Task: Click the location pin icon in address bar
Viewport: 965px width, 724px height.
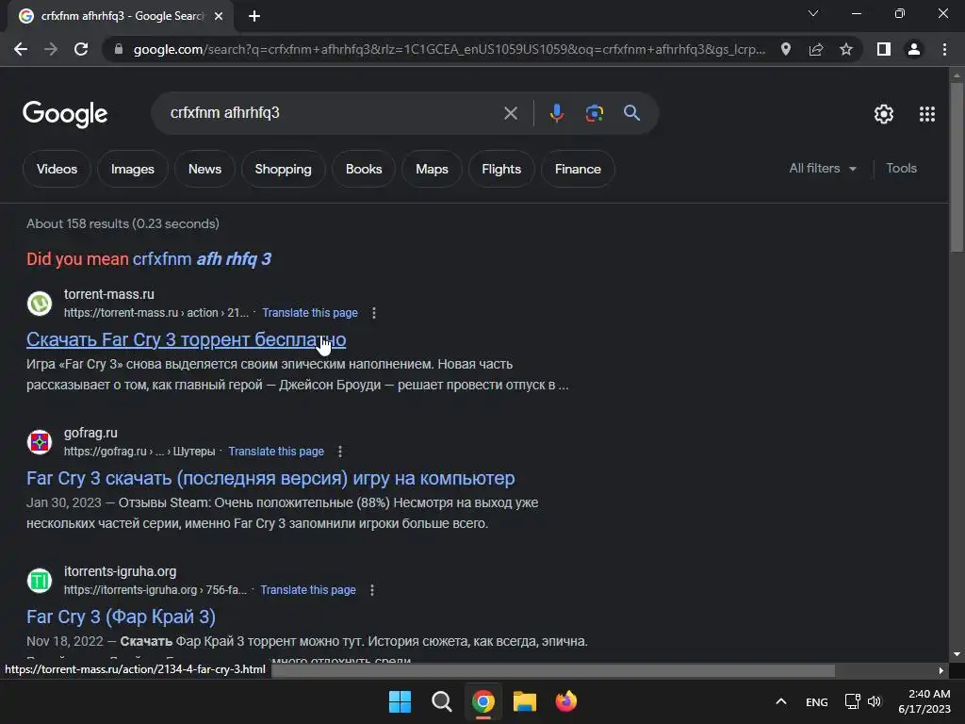Action: 785,49
